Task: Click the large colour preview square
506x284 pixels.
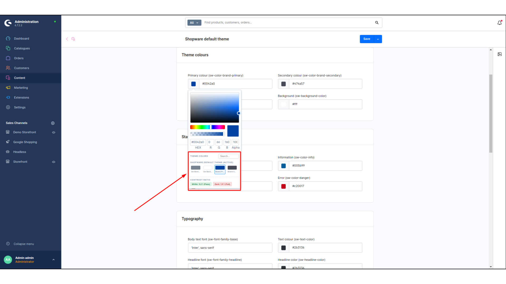Action: 233,131
